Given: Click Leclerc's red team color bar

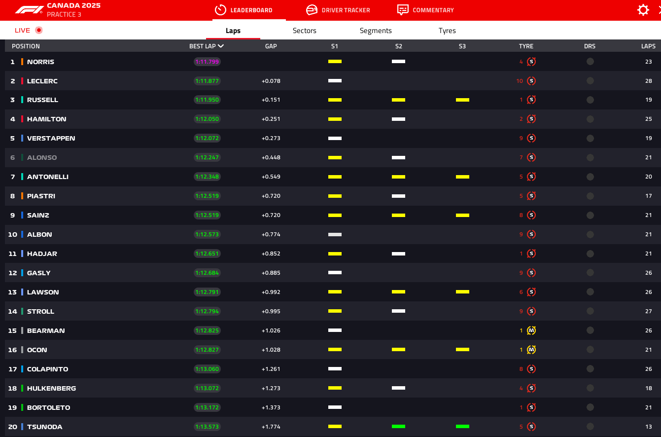Looking at the screenshot, I should pyautogui.click(x=22, y=81).
